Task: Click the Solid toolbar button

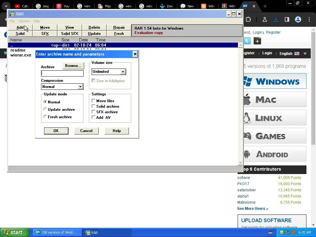Action: click(x=20, y=33)
